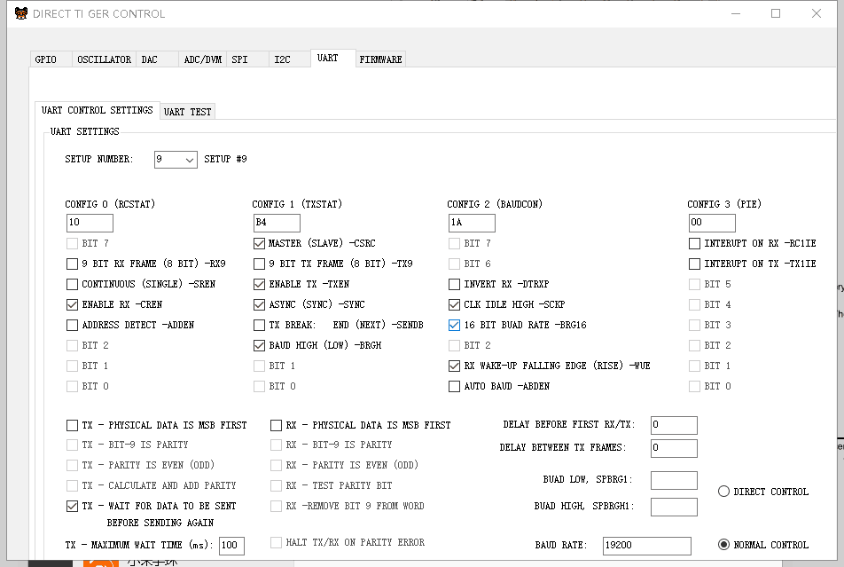Close the Direct Tiger Control window
This screenshot has width=844, height=567.
[817, 13]
